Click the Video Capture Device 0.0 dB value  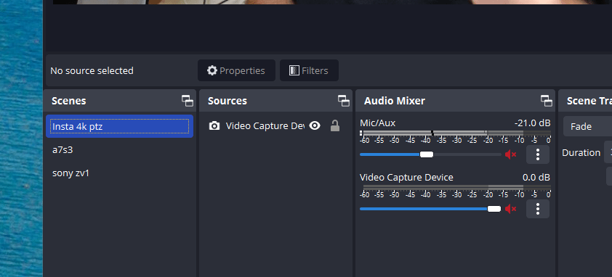(536, 178)
